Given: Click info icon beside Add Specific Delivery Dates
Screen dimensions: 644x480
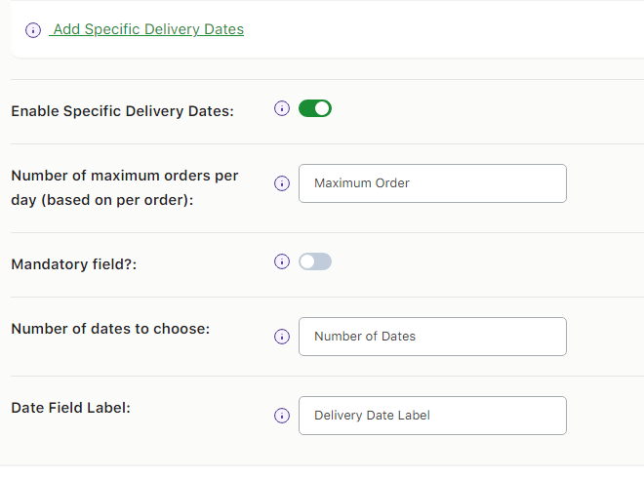Looking at the screenshot, I should [33, 30].
